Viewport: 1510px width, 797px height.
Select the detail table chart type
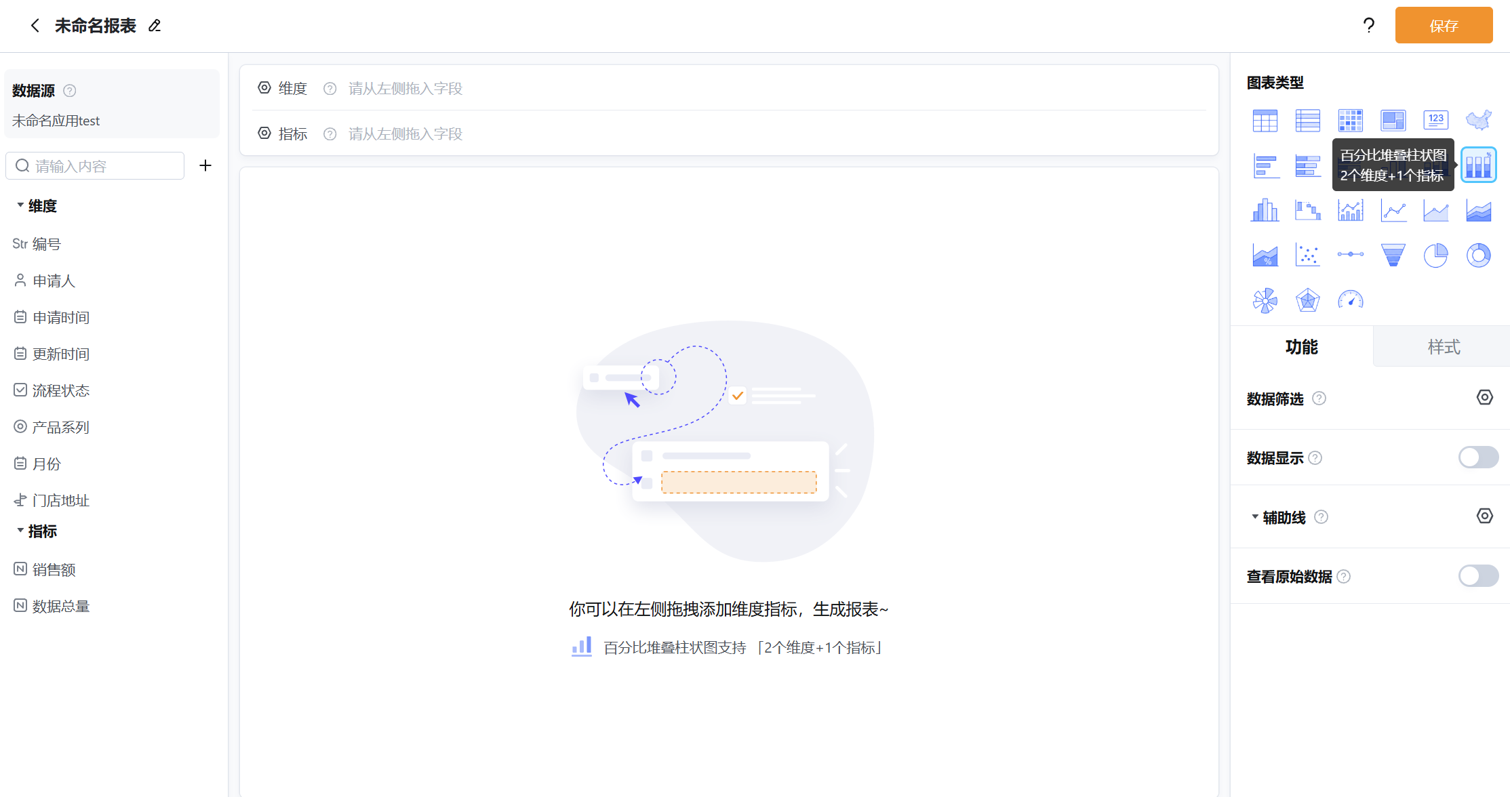coord(1265,121)
